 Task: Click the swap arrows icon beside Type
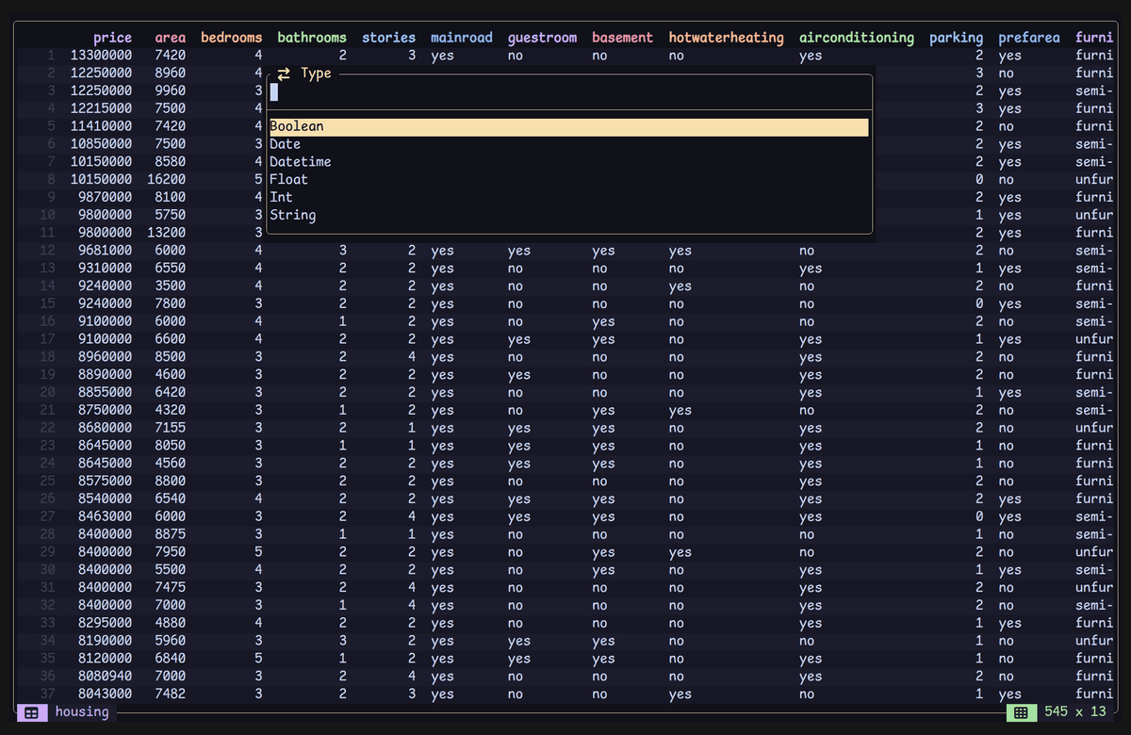click(284, 73)
